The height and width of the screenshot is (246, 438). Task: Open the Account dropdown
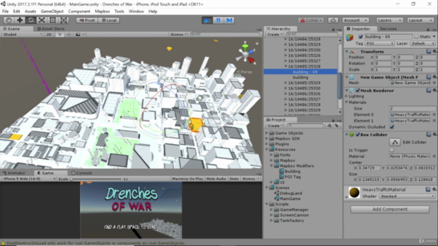click(356, 20)
